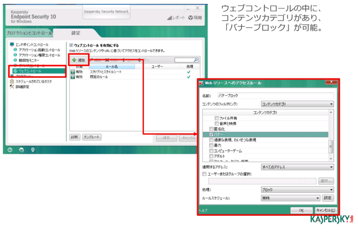Switch to プロテクションとコントロール tab
358x232 pixels.
click(29, 33)
